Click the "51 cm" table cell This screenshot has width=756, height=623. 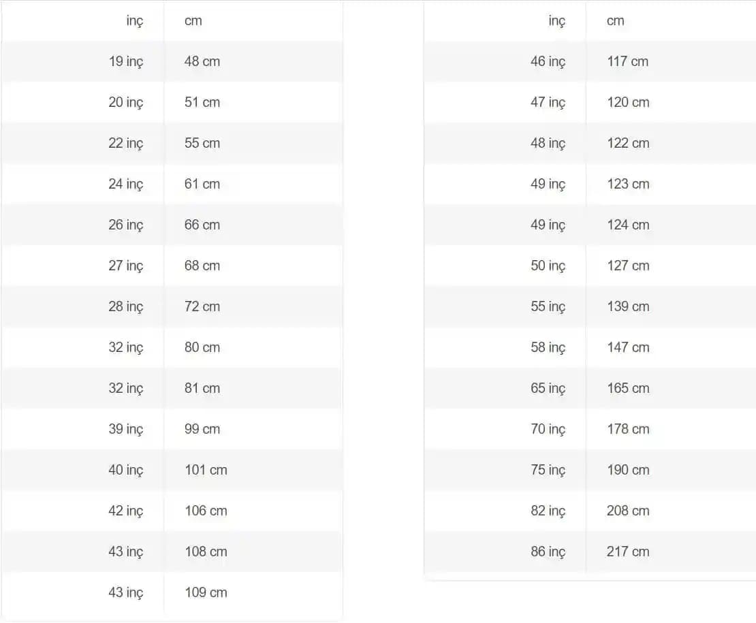(202, 102)
